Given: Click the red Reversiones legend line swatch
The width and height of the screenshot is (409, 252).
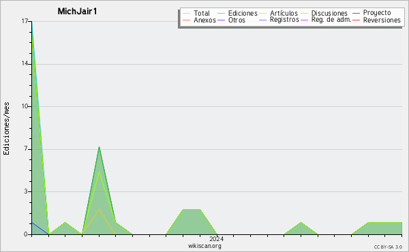Looking at the screenshot, I should 356,20.
